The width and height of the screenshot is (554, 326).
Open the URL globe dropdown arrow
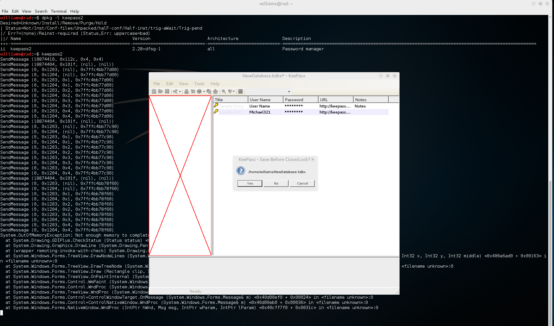(204, 92)
